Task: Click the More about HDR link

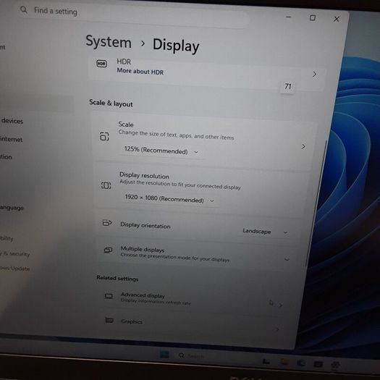Action: click(x=140, y=71)
